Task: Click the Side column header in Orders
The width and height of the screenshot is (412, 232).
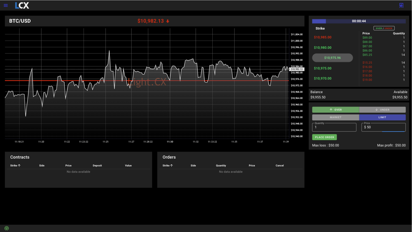Action: (193, 166)
